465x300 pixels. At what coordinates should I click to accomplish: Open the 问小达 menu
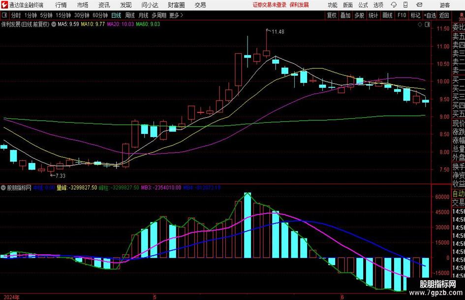(x=150, y=5)
